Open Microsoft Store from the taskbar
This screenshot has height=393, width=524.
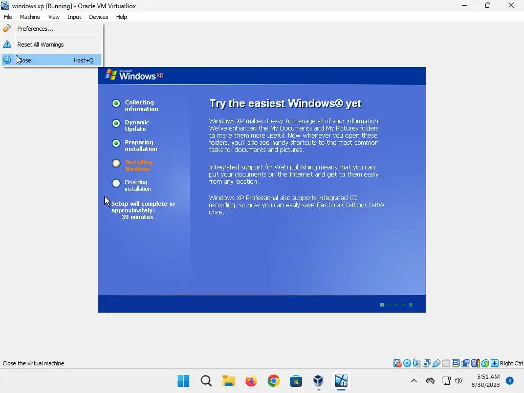[x=296, y=381]
